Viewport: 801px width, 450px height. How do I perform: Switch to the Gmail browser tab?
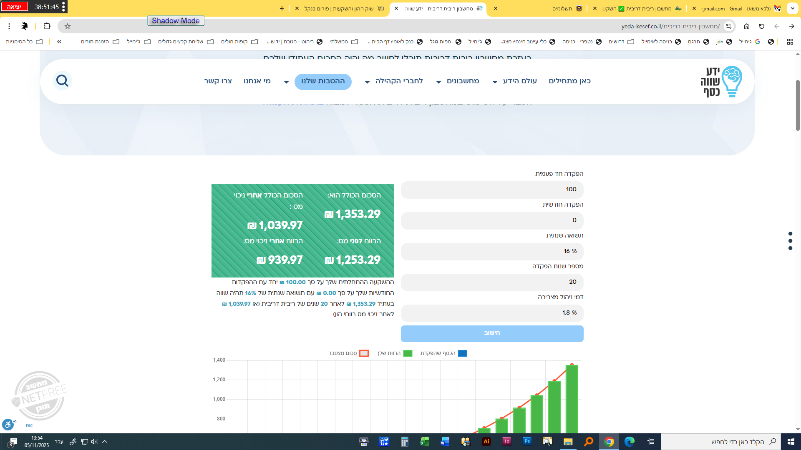[x=736, y=8]
